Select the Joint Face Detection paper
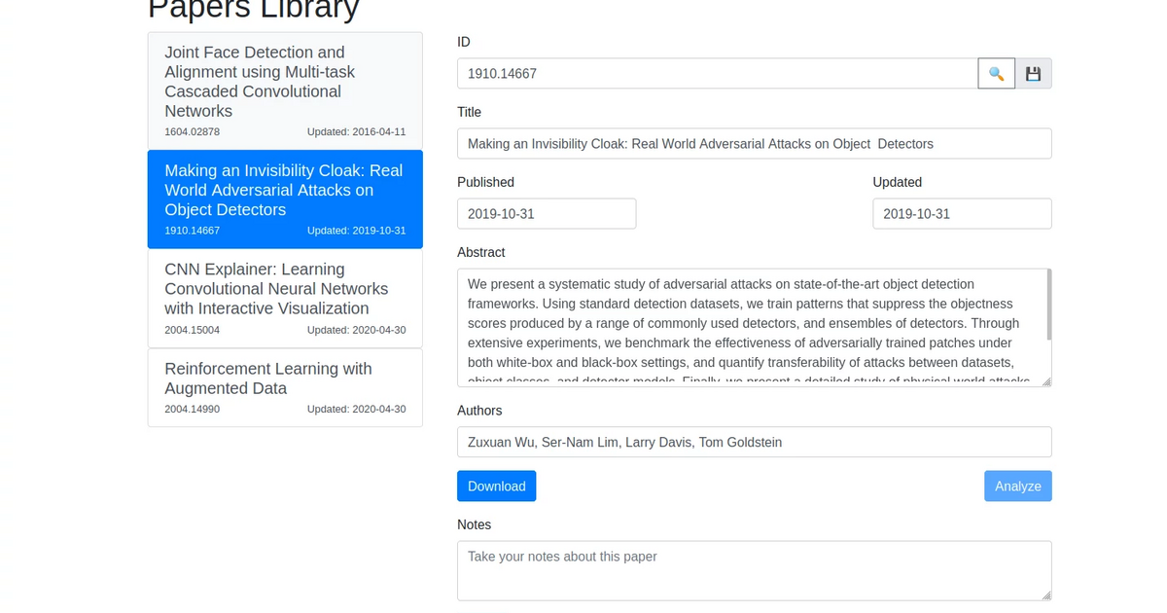Viewport: 1167px width, 613px height. (x=285, y=90)
